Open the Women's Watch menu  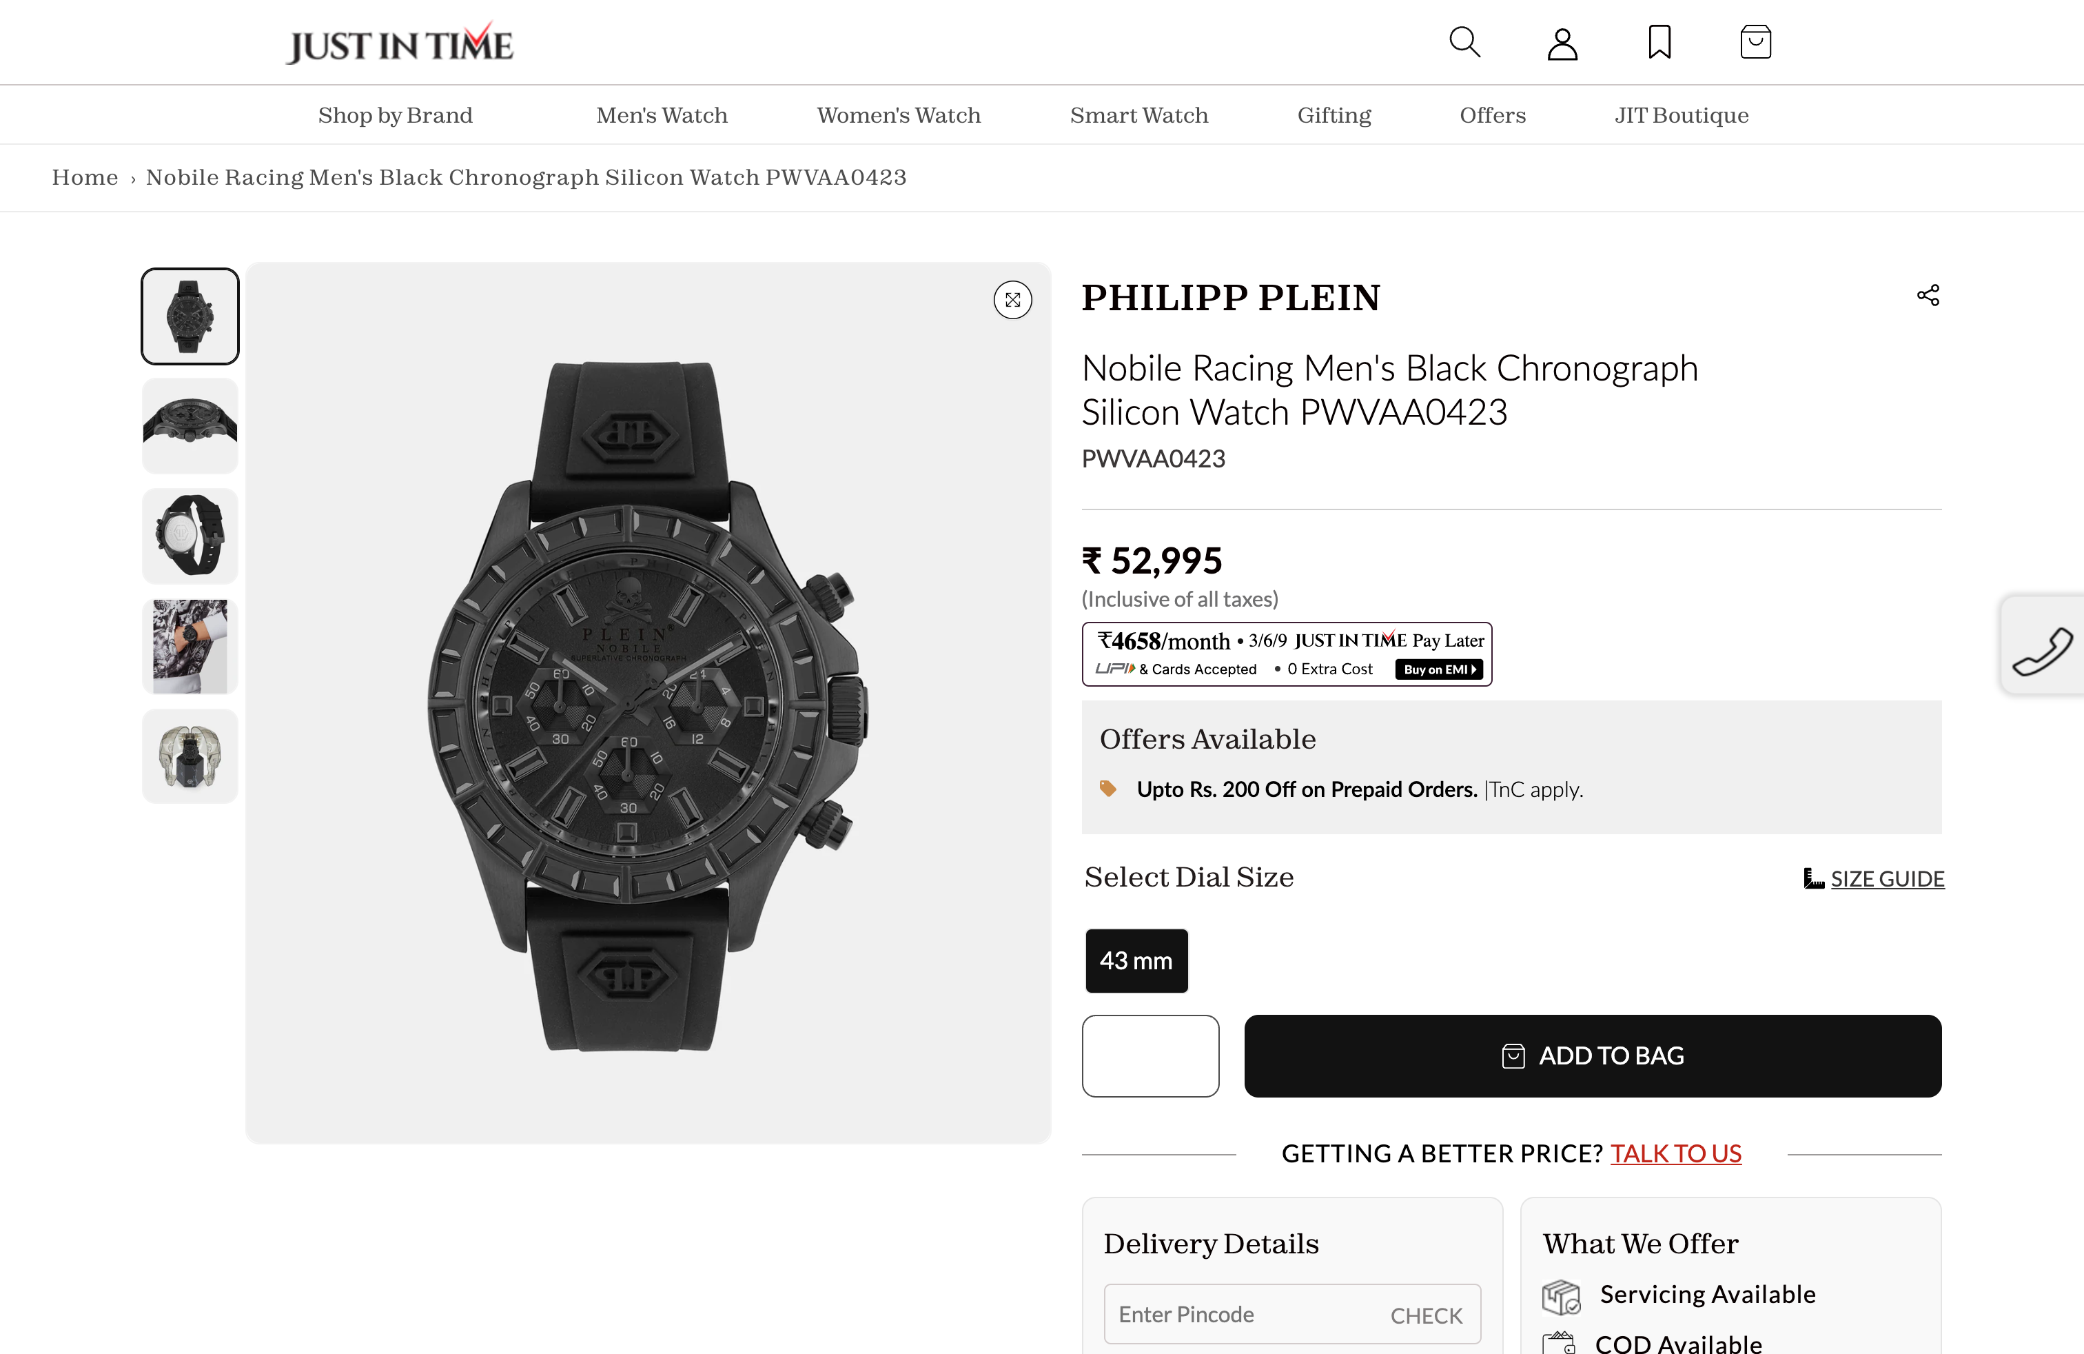(x=897, y=114)
